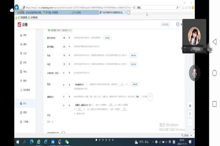
Task: Open 工具箱 toolbox in the sidebar
Action: click(x=26, y=122)
